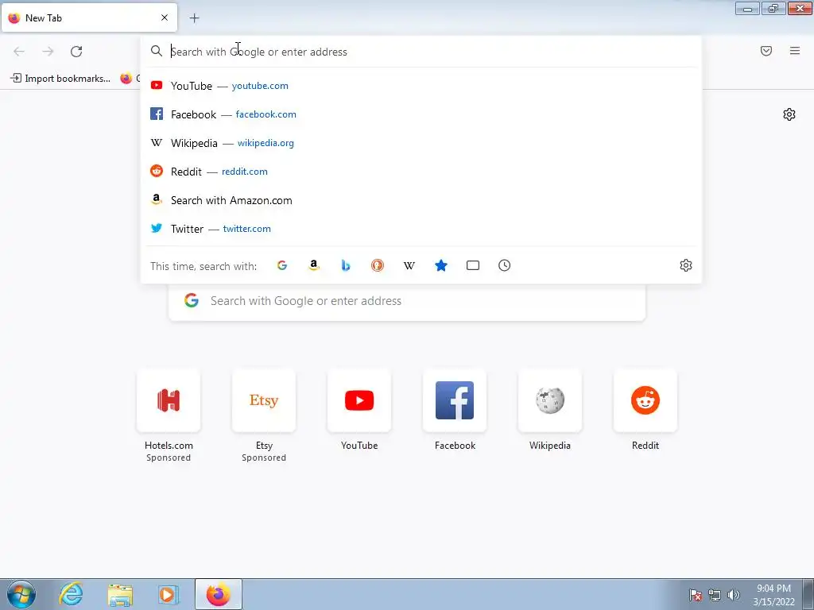Open the volume speaker tray icon

pos(733,595)
